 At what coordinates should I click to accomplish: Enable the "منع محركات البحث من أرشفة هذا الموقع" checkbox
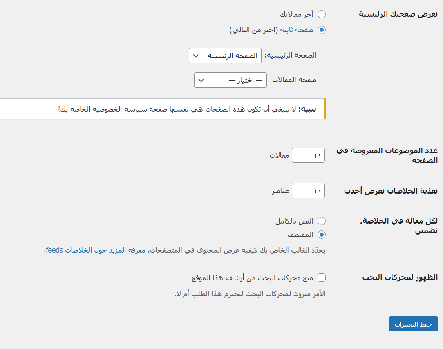click(322, 278)
